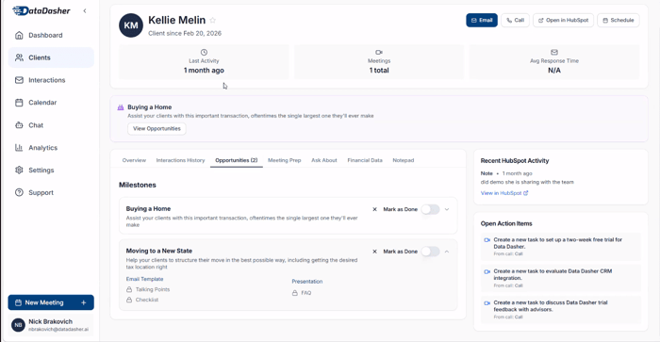Open the Support page
This screenshot has height=342, width=660.
(51, 192)
